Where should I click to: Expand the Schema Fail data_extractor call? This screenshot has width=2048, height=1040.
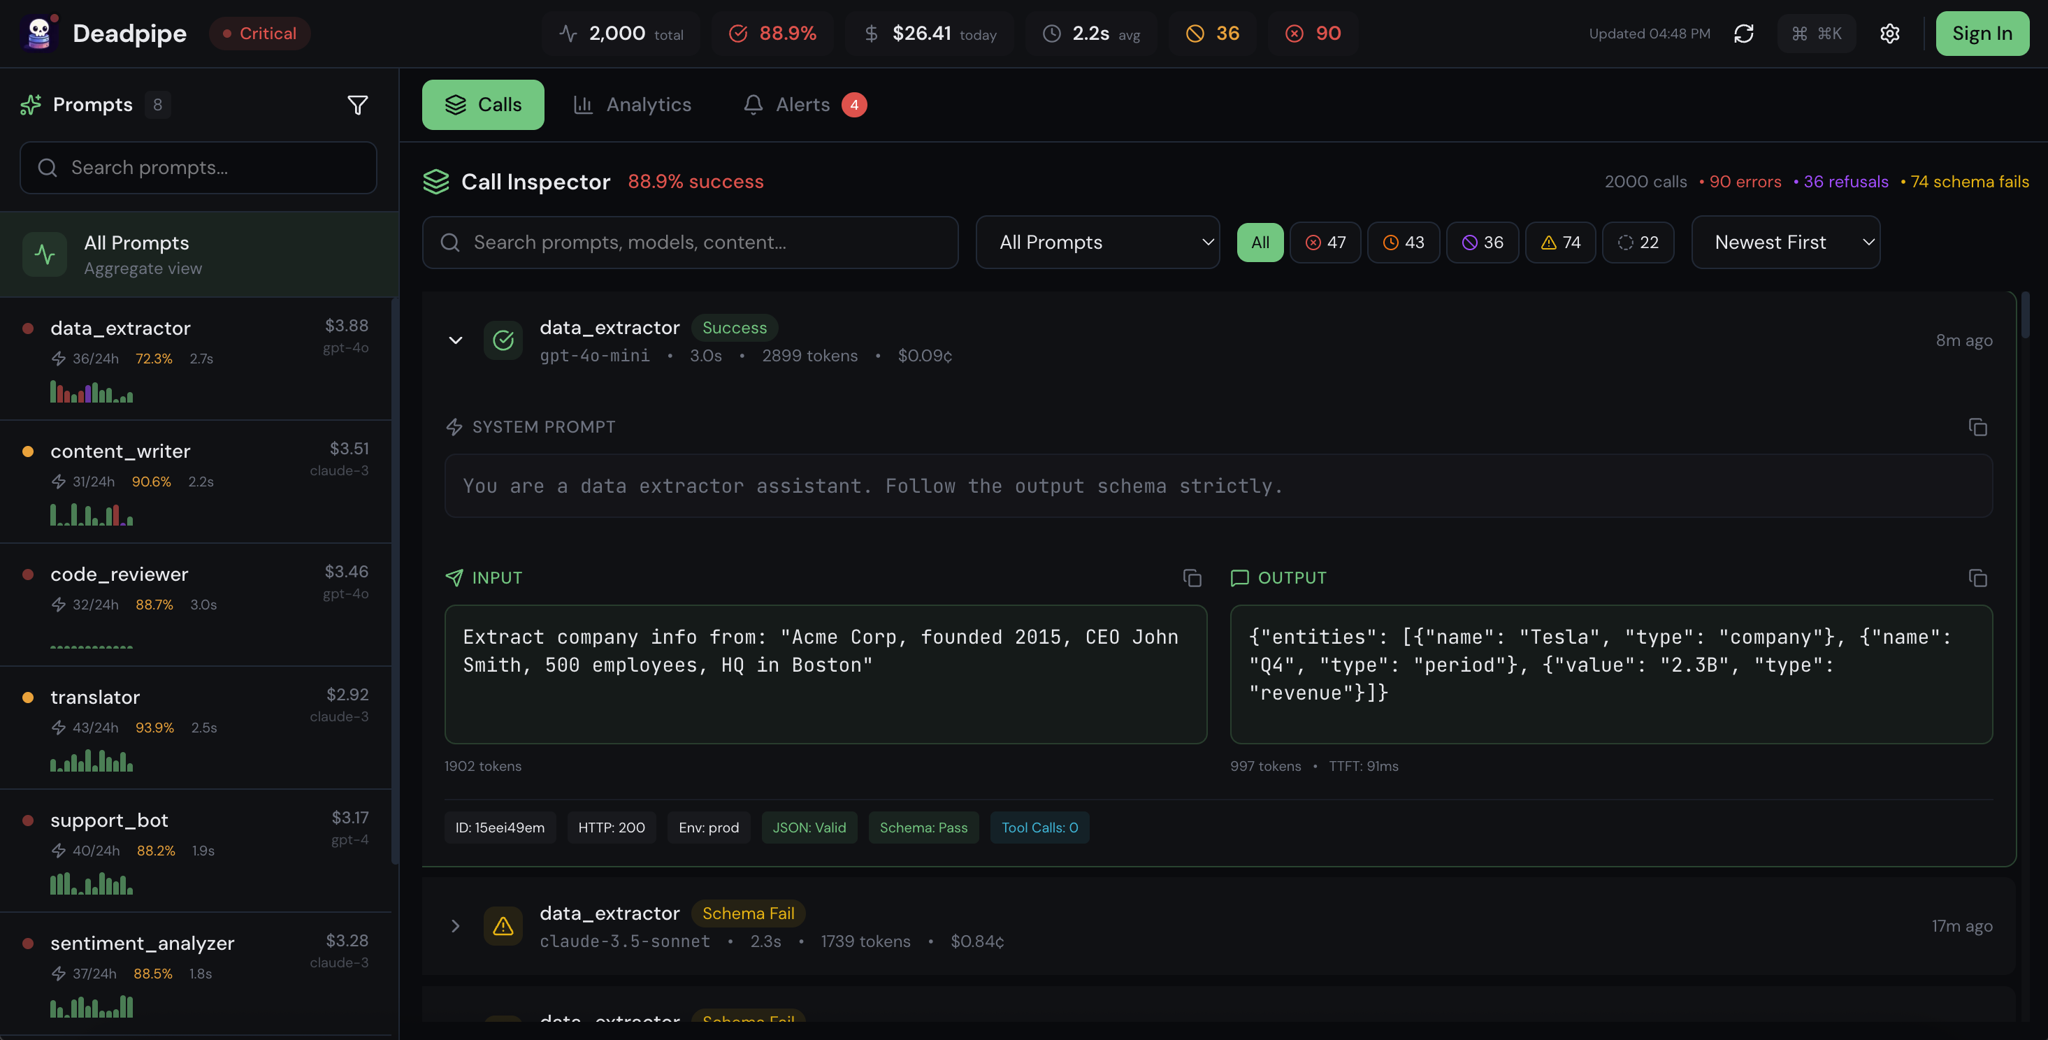coord(456,926)
